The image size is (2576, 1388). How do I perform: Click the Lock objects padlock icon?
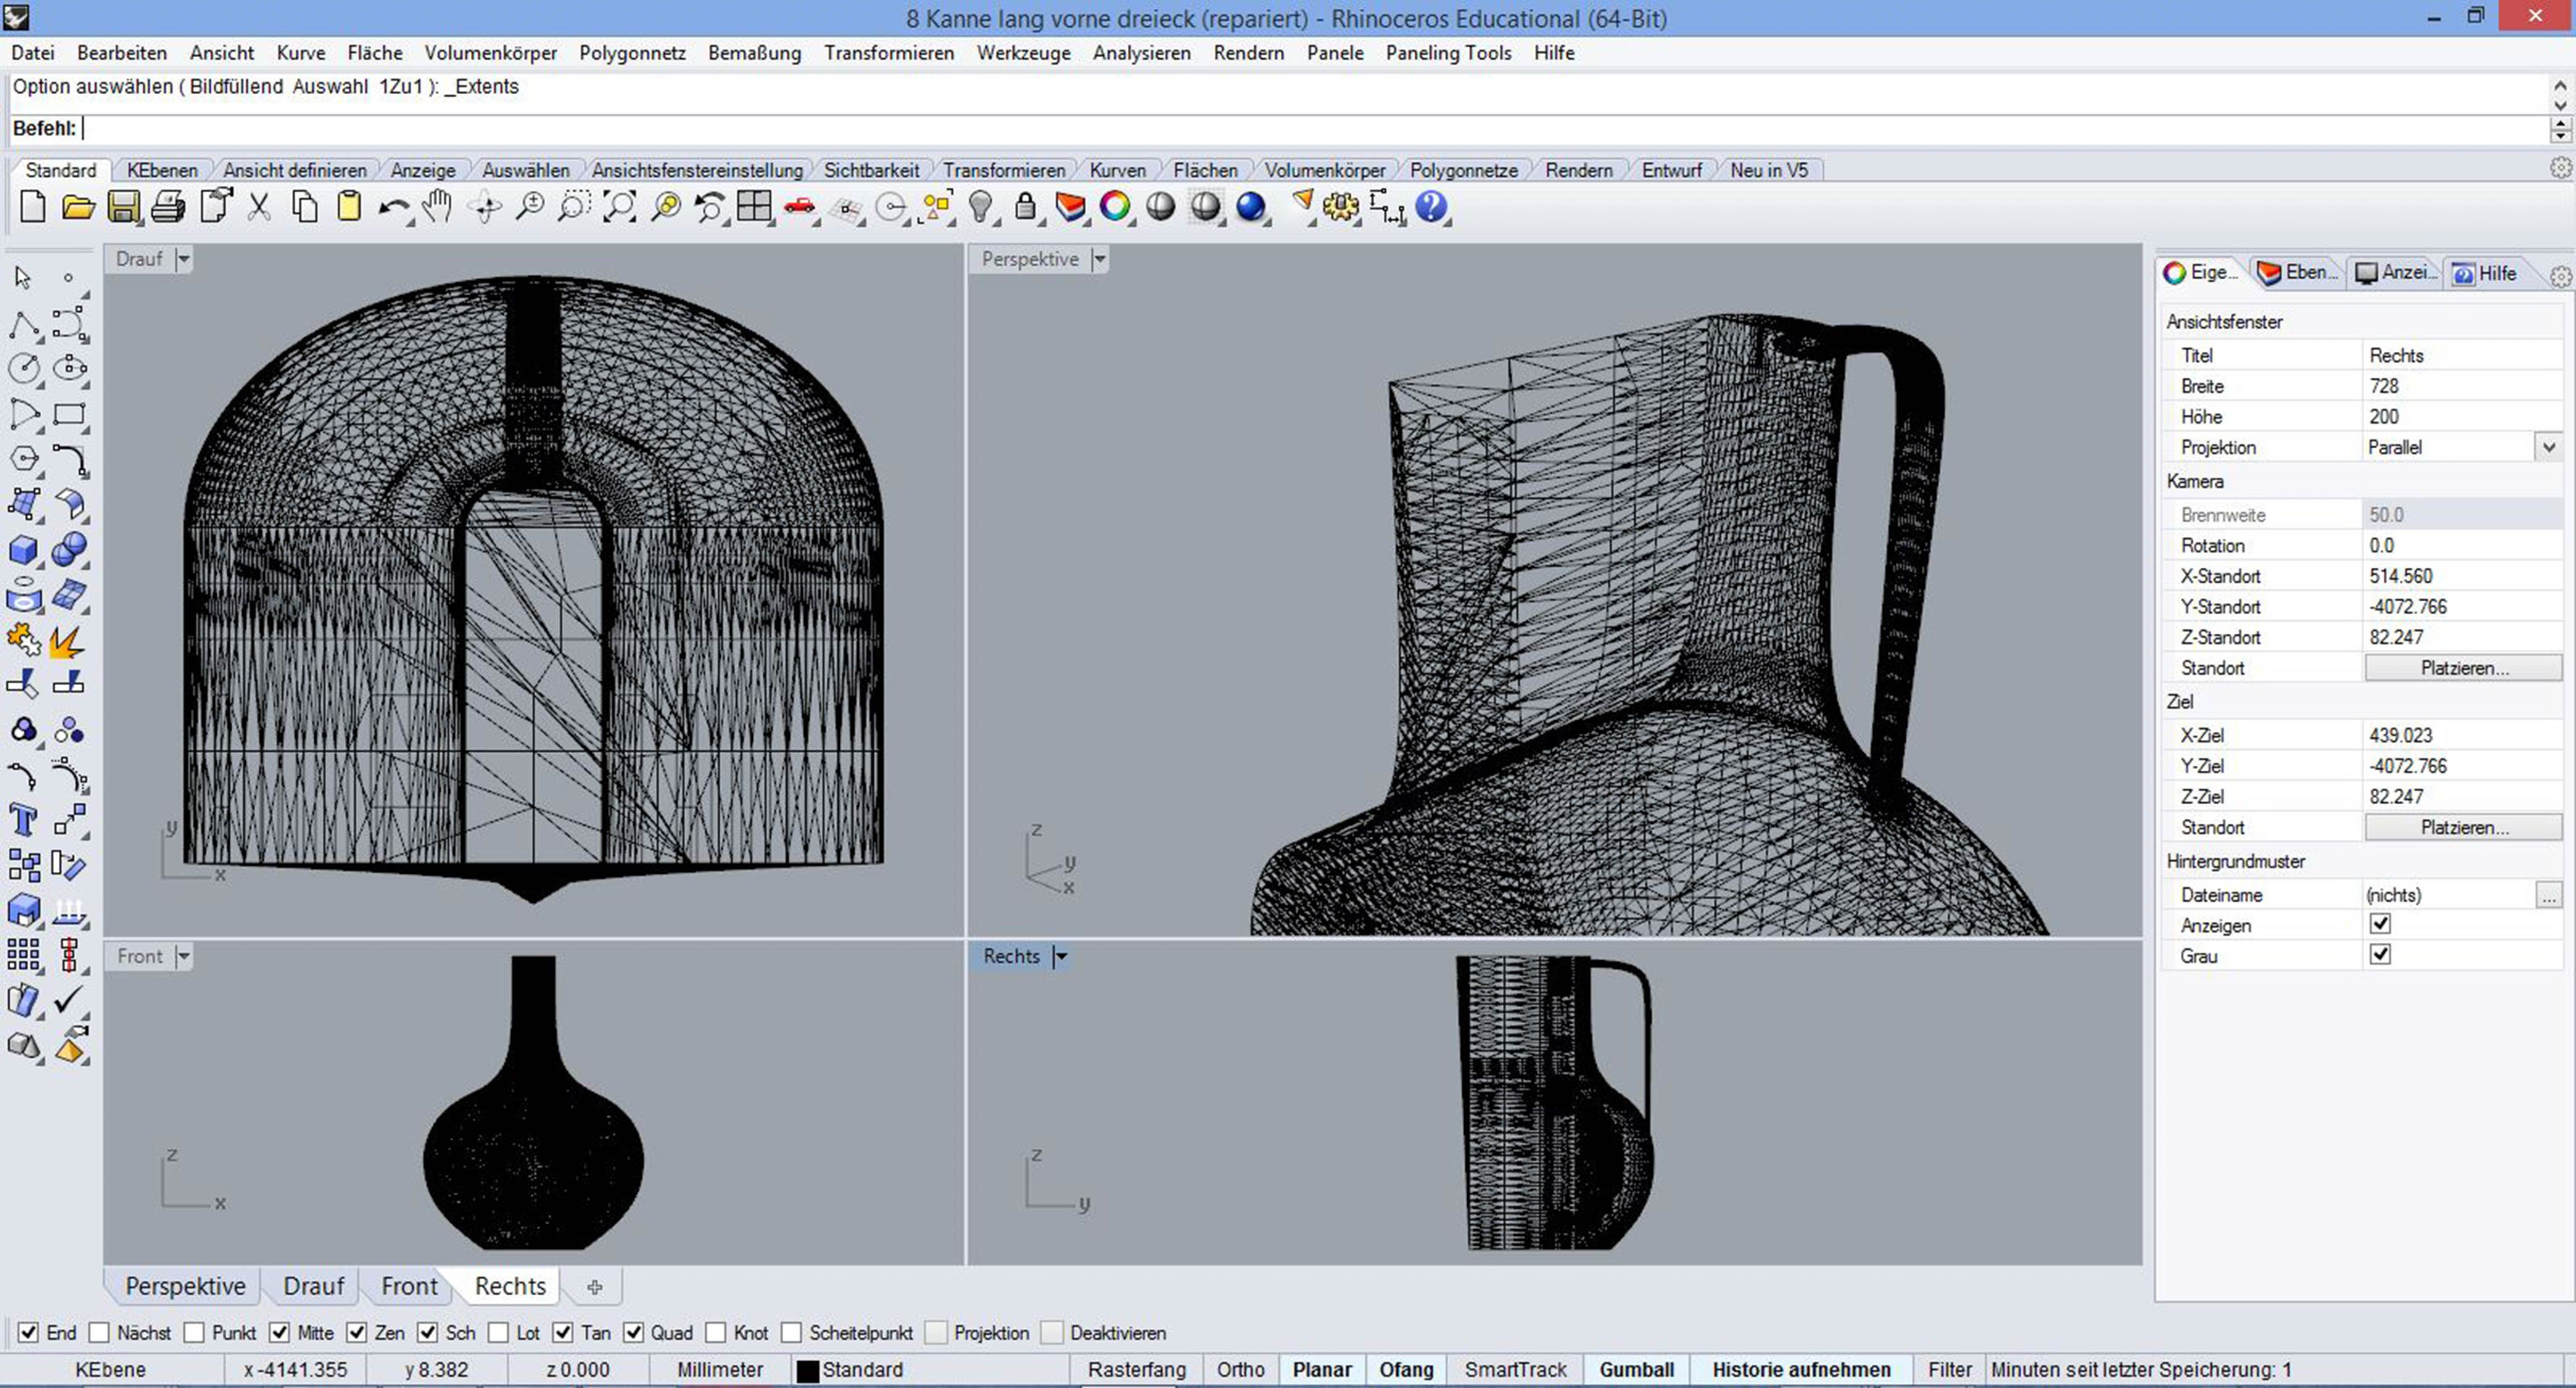click(x=1025, y=207)
